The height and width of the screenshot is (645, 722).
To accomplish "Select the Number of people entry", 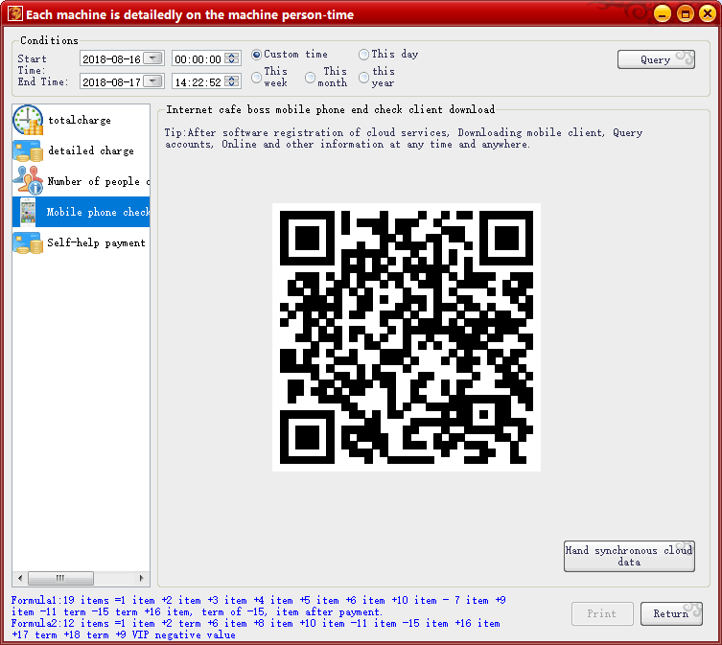I will click(82, 181).
